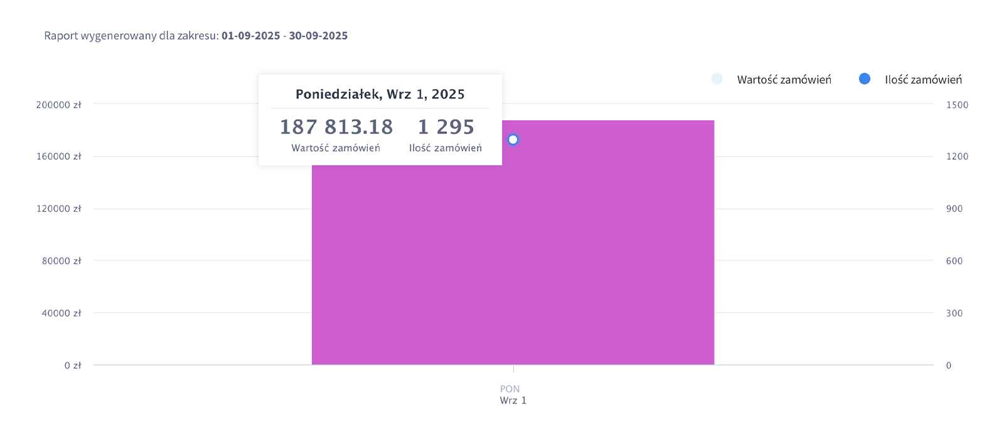Click the magenta order value bar
The width and height of the screenshot is (1004, 426).
[513, 263]
